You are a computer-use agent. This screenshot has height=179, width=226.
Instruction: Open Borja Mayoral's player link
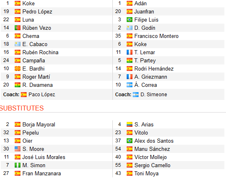[x=39, y=124]
